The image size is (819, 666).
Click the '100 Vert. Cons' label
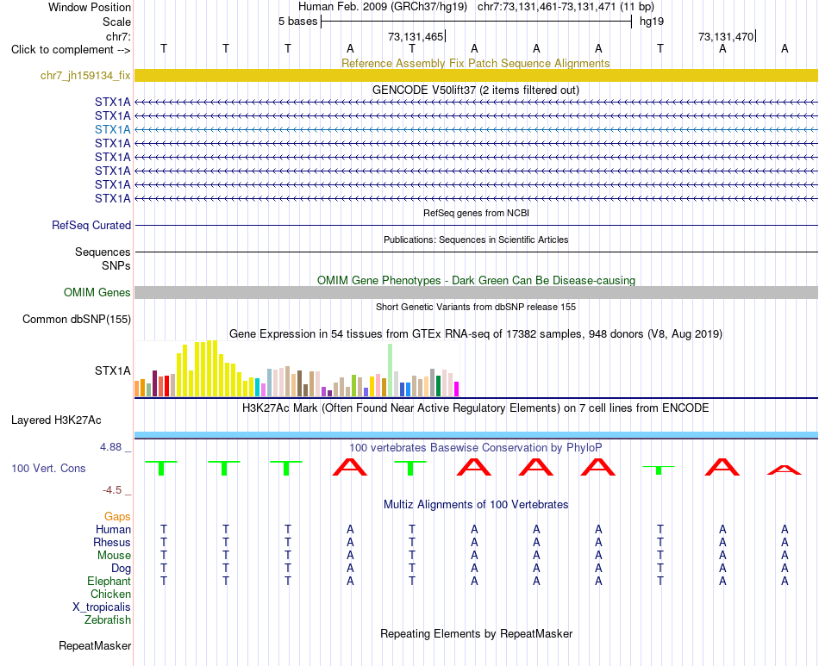48,468
